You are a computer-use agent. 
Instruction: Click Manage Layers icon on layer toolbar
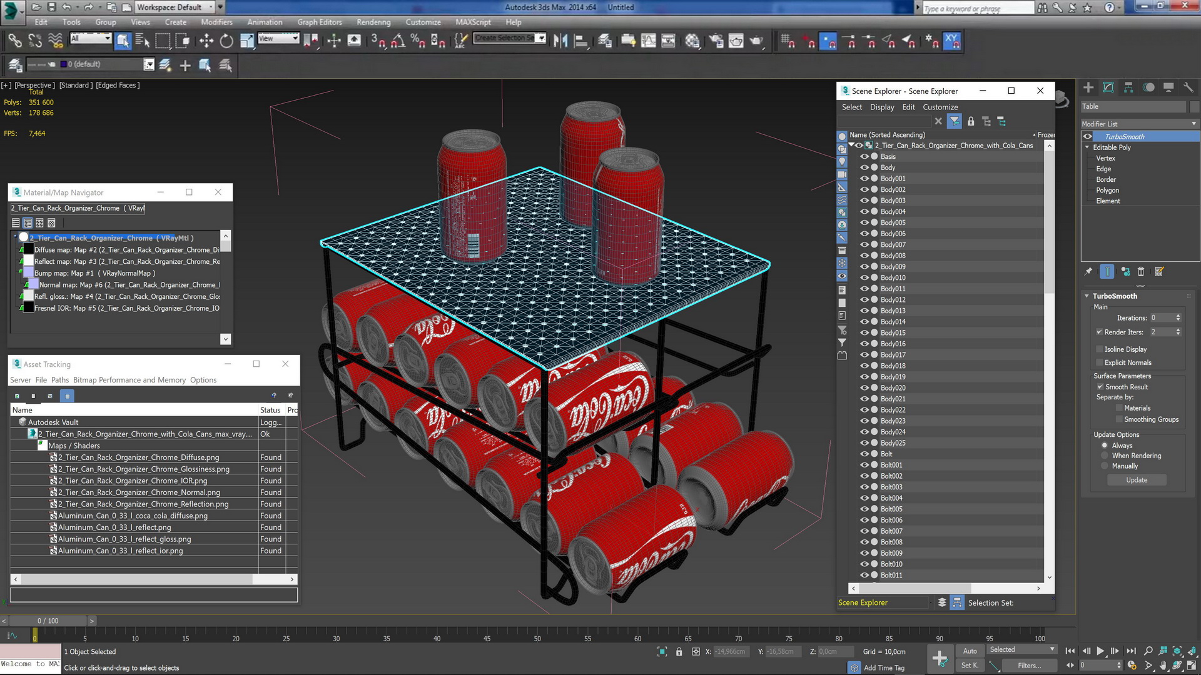point(15,65)
